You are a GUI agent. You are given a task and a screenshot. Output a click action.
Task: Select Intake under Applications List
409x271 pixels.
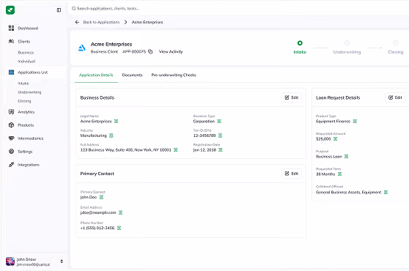pos(23,83)
